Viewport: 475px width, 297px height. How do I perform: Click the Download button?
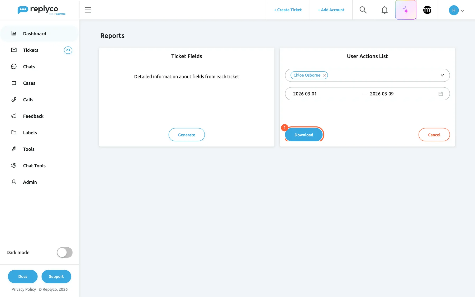pos(304,135)
